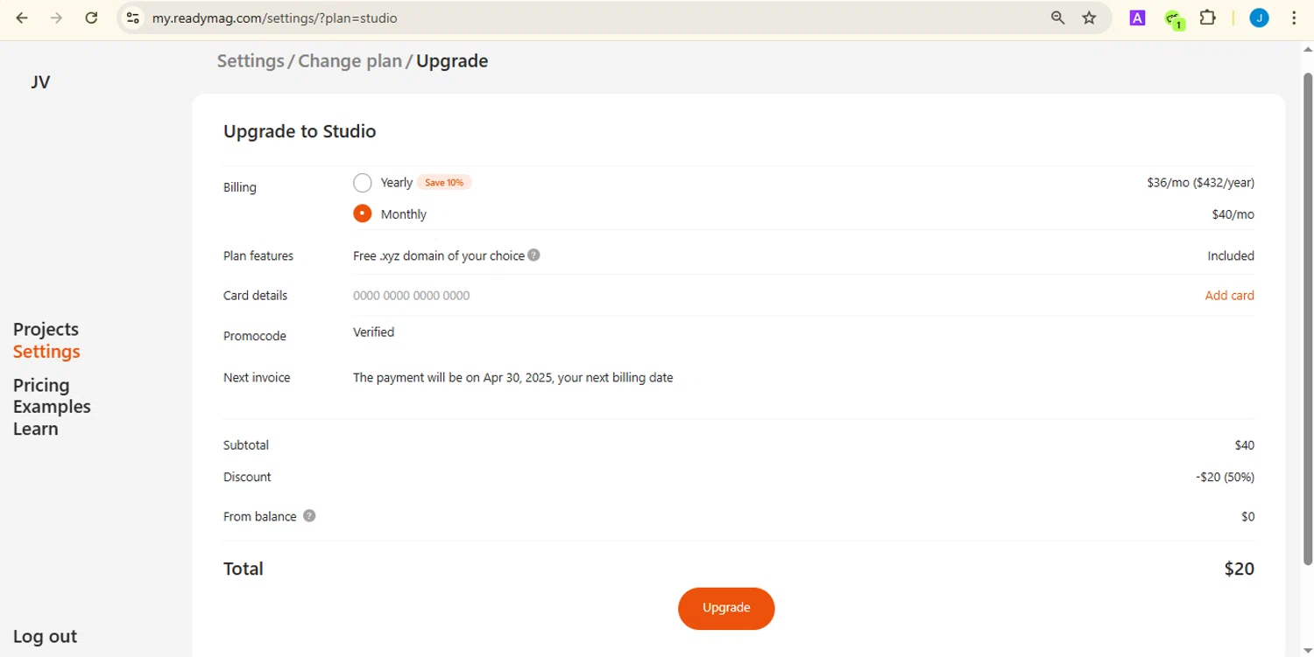Click the Verified promocode status
The image size is (1314, 657).
point(373,332)
